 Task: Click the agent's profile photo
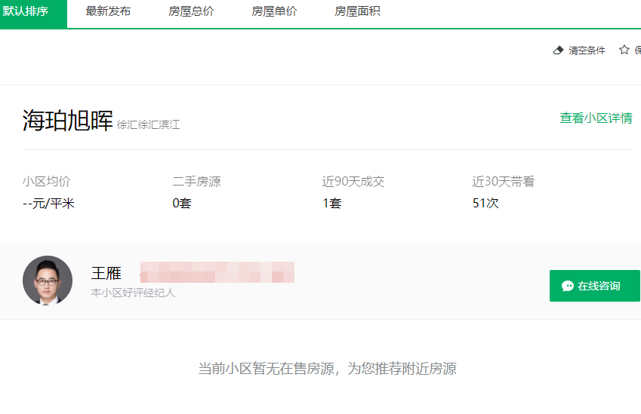[x=48, y=281]
